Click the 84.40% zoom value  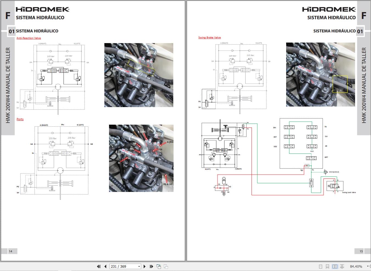[x=356, y=266]
